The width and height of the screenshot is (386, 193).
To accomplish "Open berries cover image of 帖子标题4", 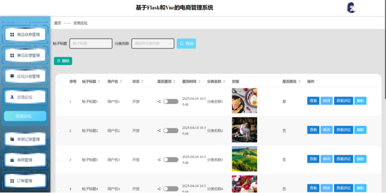I will (244, 184).
